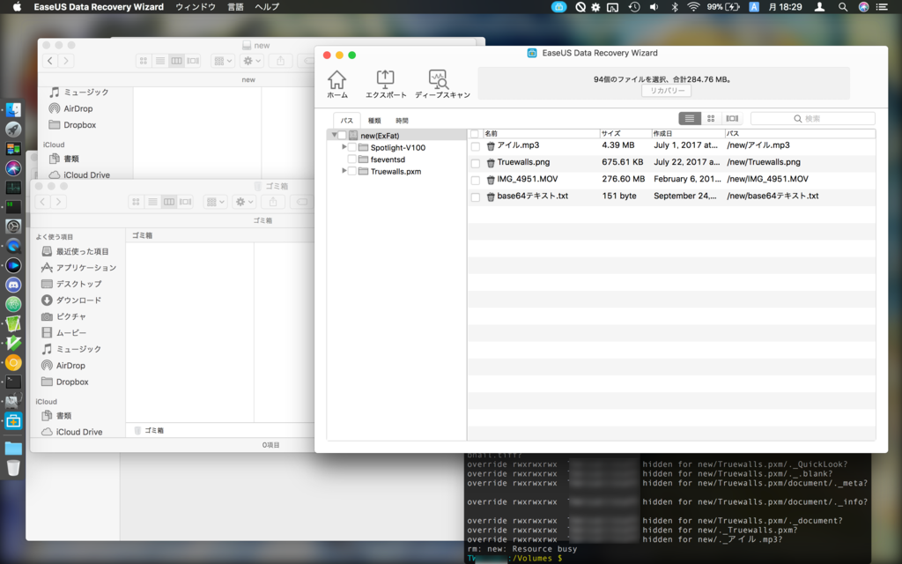Go back in the new Finder window
This screenshot has width=902, height=564.
coord(50,61)
